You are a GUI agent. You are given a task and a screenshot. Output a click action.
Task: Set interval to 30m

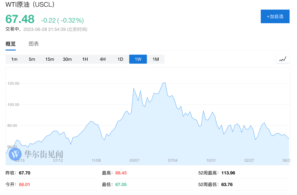pos(67,59)
